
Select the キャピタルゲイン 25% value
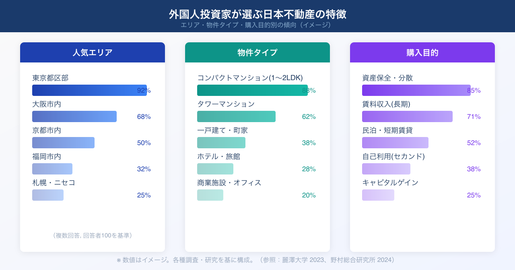[x=474, y=195]
